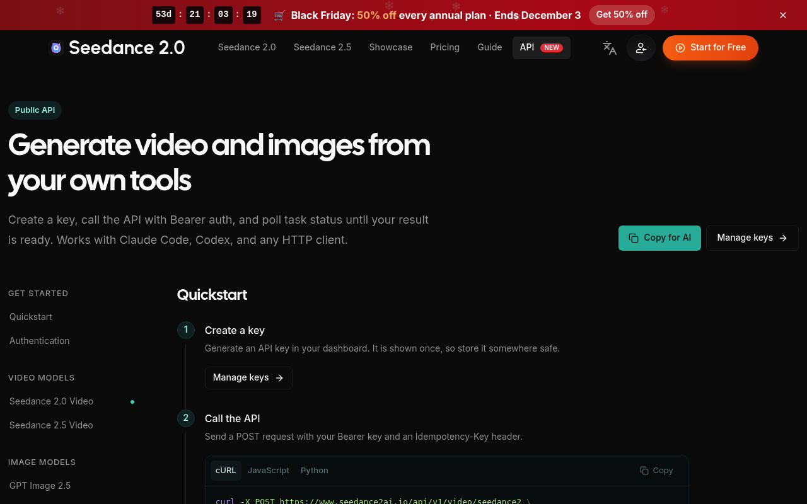Click the 'Create a key' step title
The image size is (807, 504).
click(235, 330)
